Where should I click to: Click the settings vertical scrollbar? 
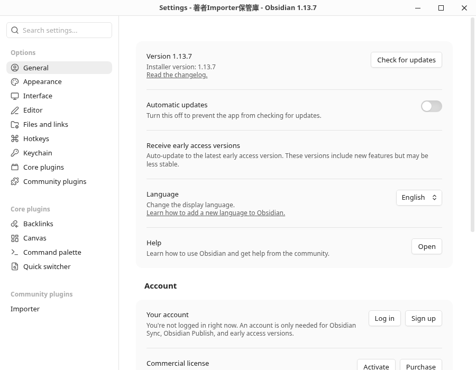coord(472,125)
